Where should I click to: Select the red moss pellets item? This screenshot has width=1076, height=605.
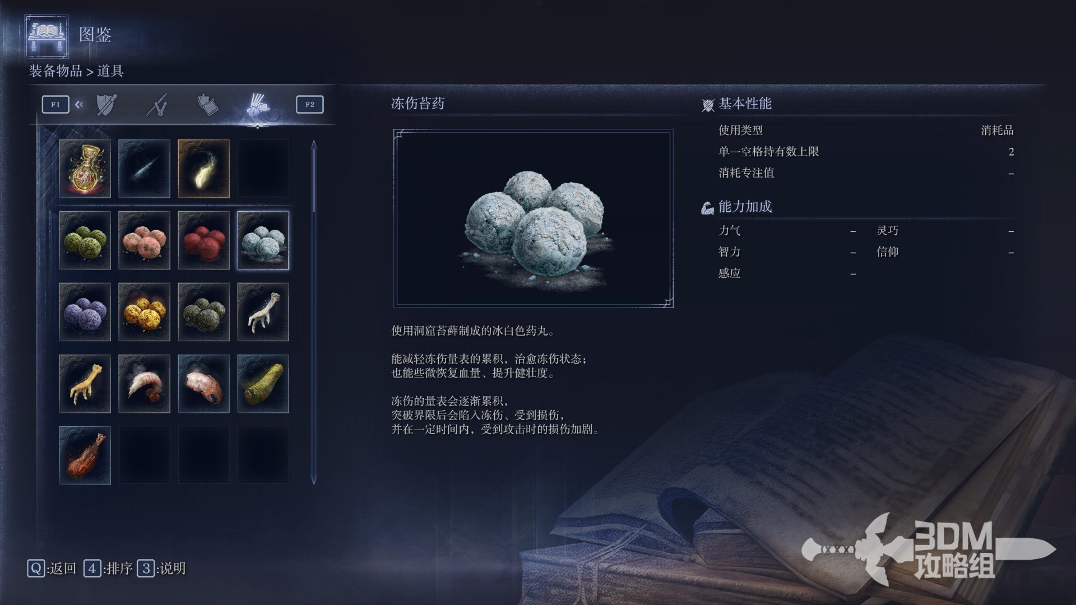tap(203, 240)
